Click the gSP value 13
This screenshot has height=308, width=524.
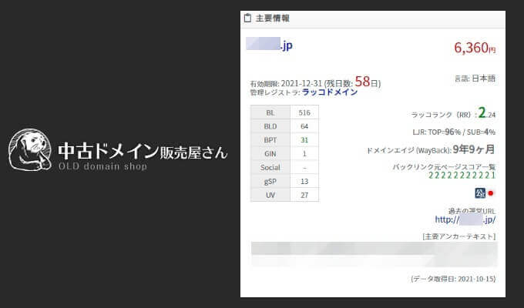(x=304, y=182)
